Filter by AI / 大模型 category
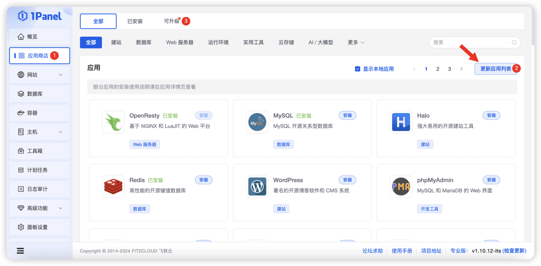The width and height of the screenshot is (541, 266). pos(321,43)
